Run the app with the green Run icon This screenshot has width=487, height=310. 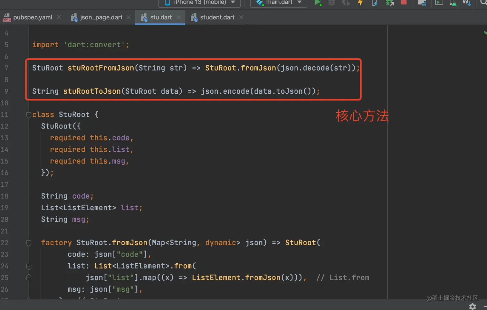318,3
